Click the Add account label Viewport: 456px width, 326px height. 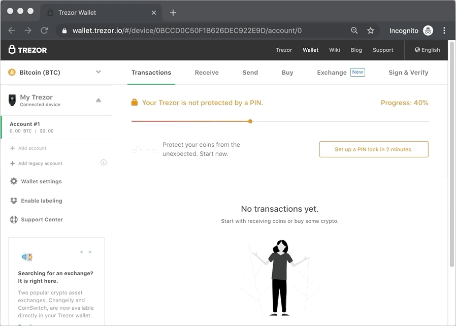pos(32,148)
